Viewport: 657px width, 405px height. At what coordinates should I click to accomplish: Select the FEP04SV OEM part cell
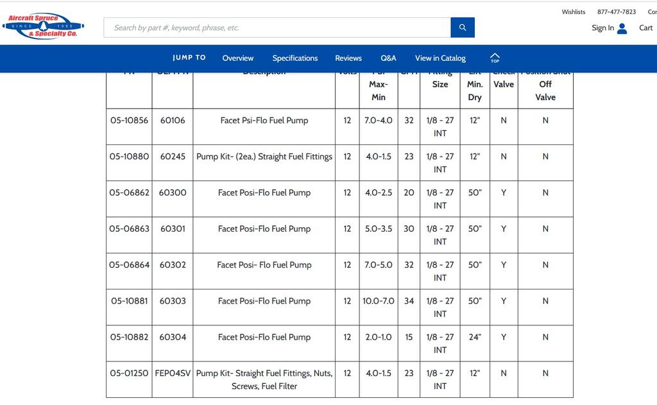[x=173, y=374]
